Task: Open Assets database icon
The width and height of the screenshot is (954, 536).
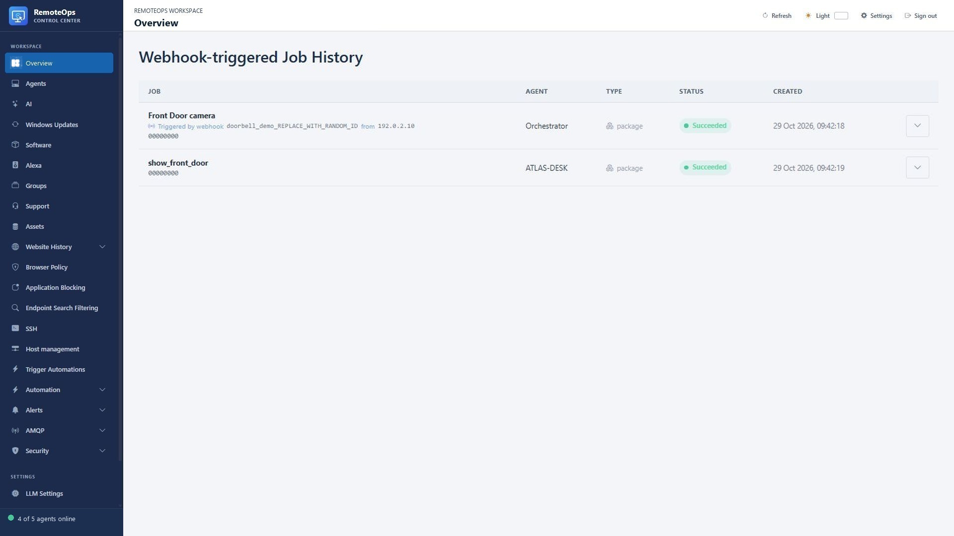Action: (x=15, y=226)
